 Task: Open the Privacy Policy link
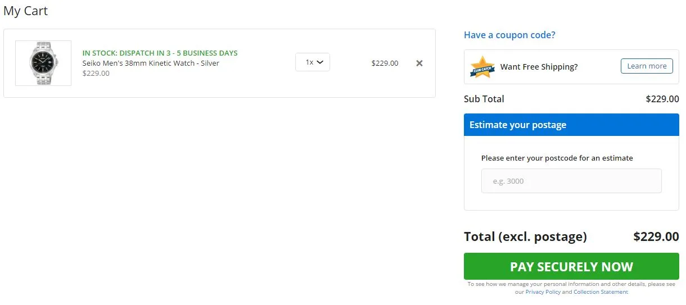pyautogui.click(x=543, y=292)
